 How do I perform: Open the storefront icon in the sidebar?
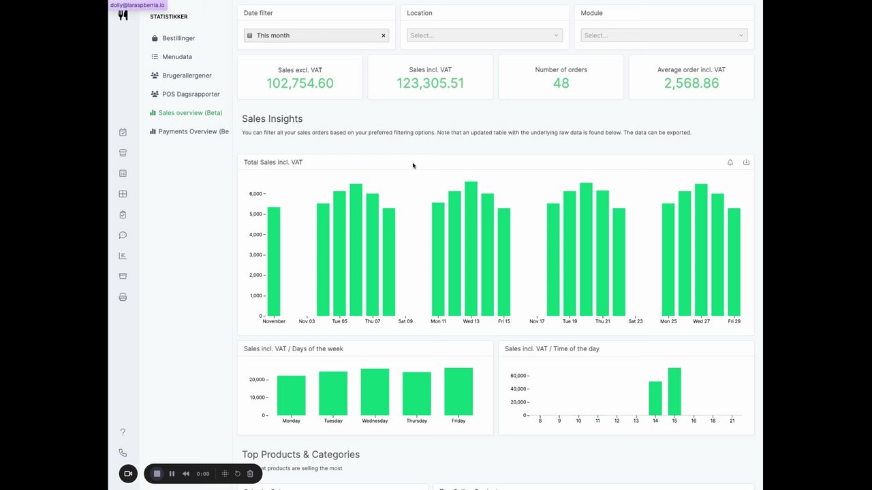[123, 276]
